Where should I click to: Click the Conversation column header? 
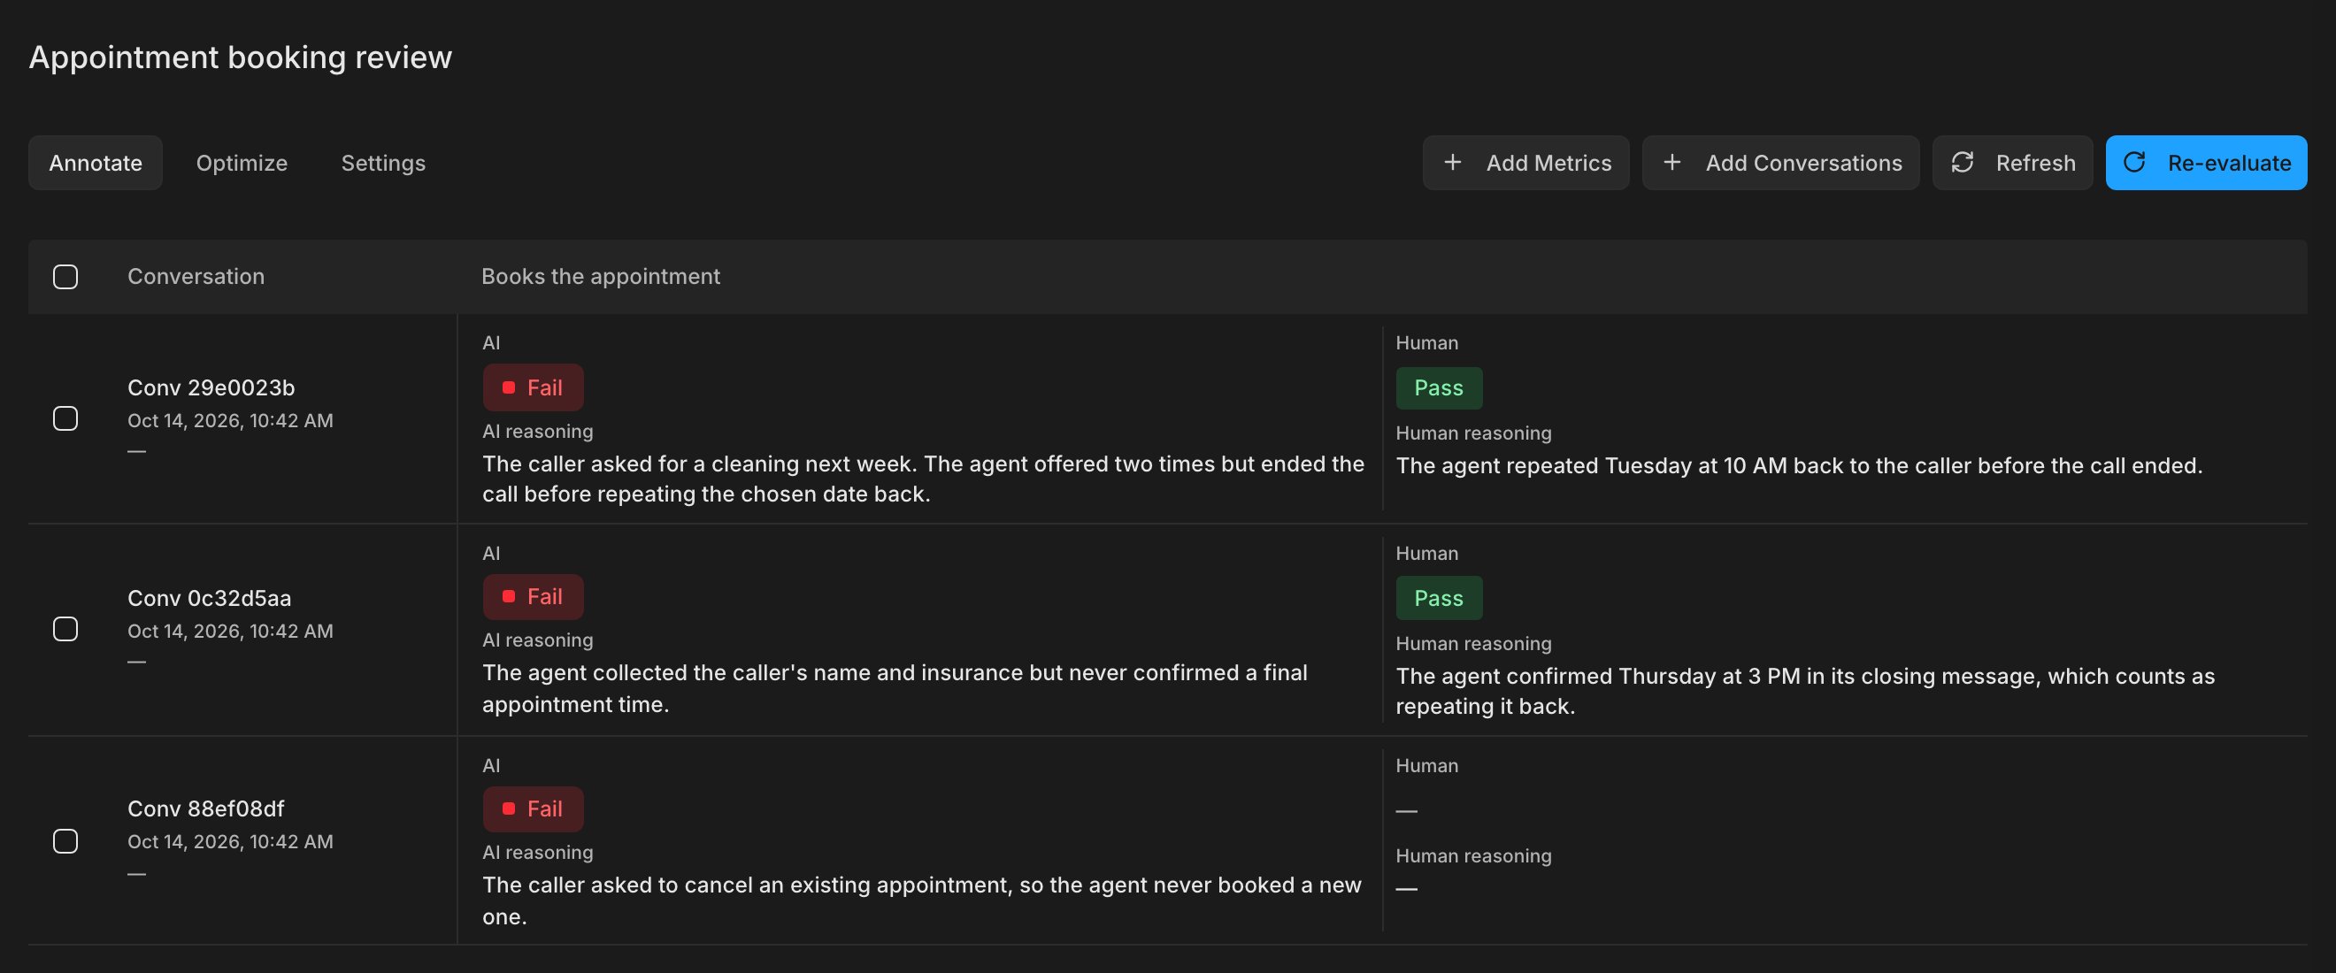[196, 277]
